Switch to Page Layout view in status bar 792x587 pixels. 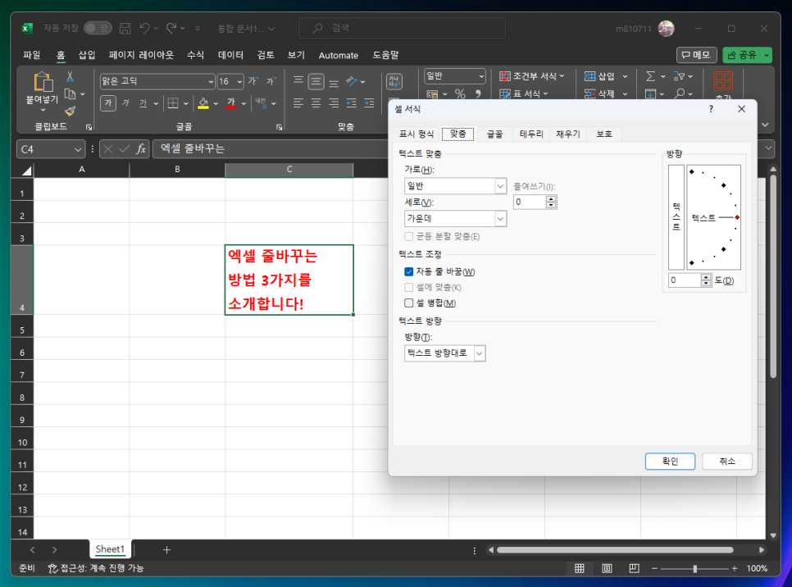(607, 568)
